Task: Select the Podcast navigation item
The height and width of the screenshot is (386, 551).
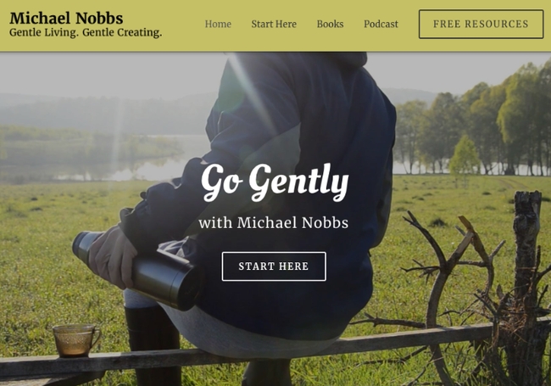Action: point(381,24)
